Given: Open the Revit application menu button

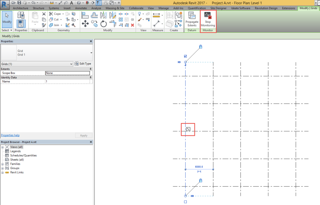Looking at the screenshot, I should tap(4, 4).
